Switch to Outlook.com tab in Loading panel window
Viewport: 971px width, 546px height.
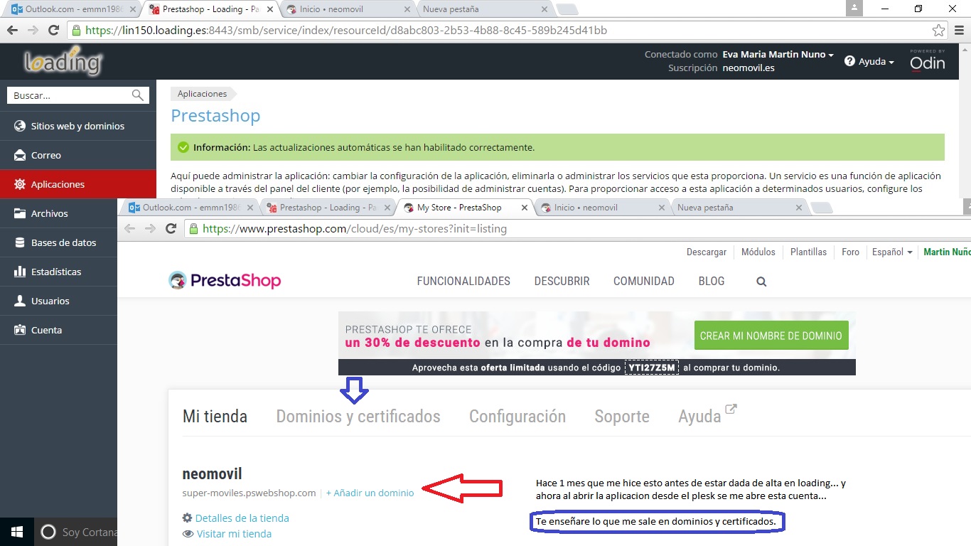pyautogui.click(x=71, y=9)
